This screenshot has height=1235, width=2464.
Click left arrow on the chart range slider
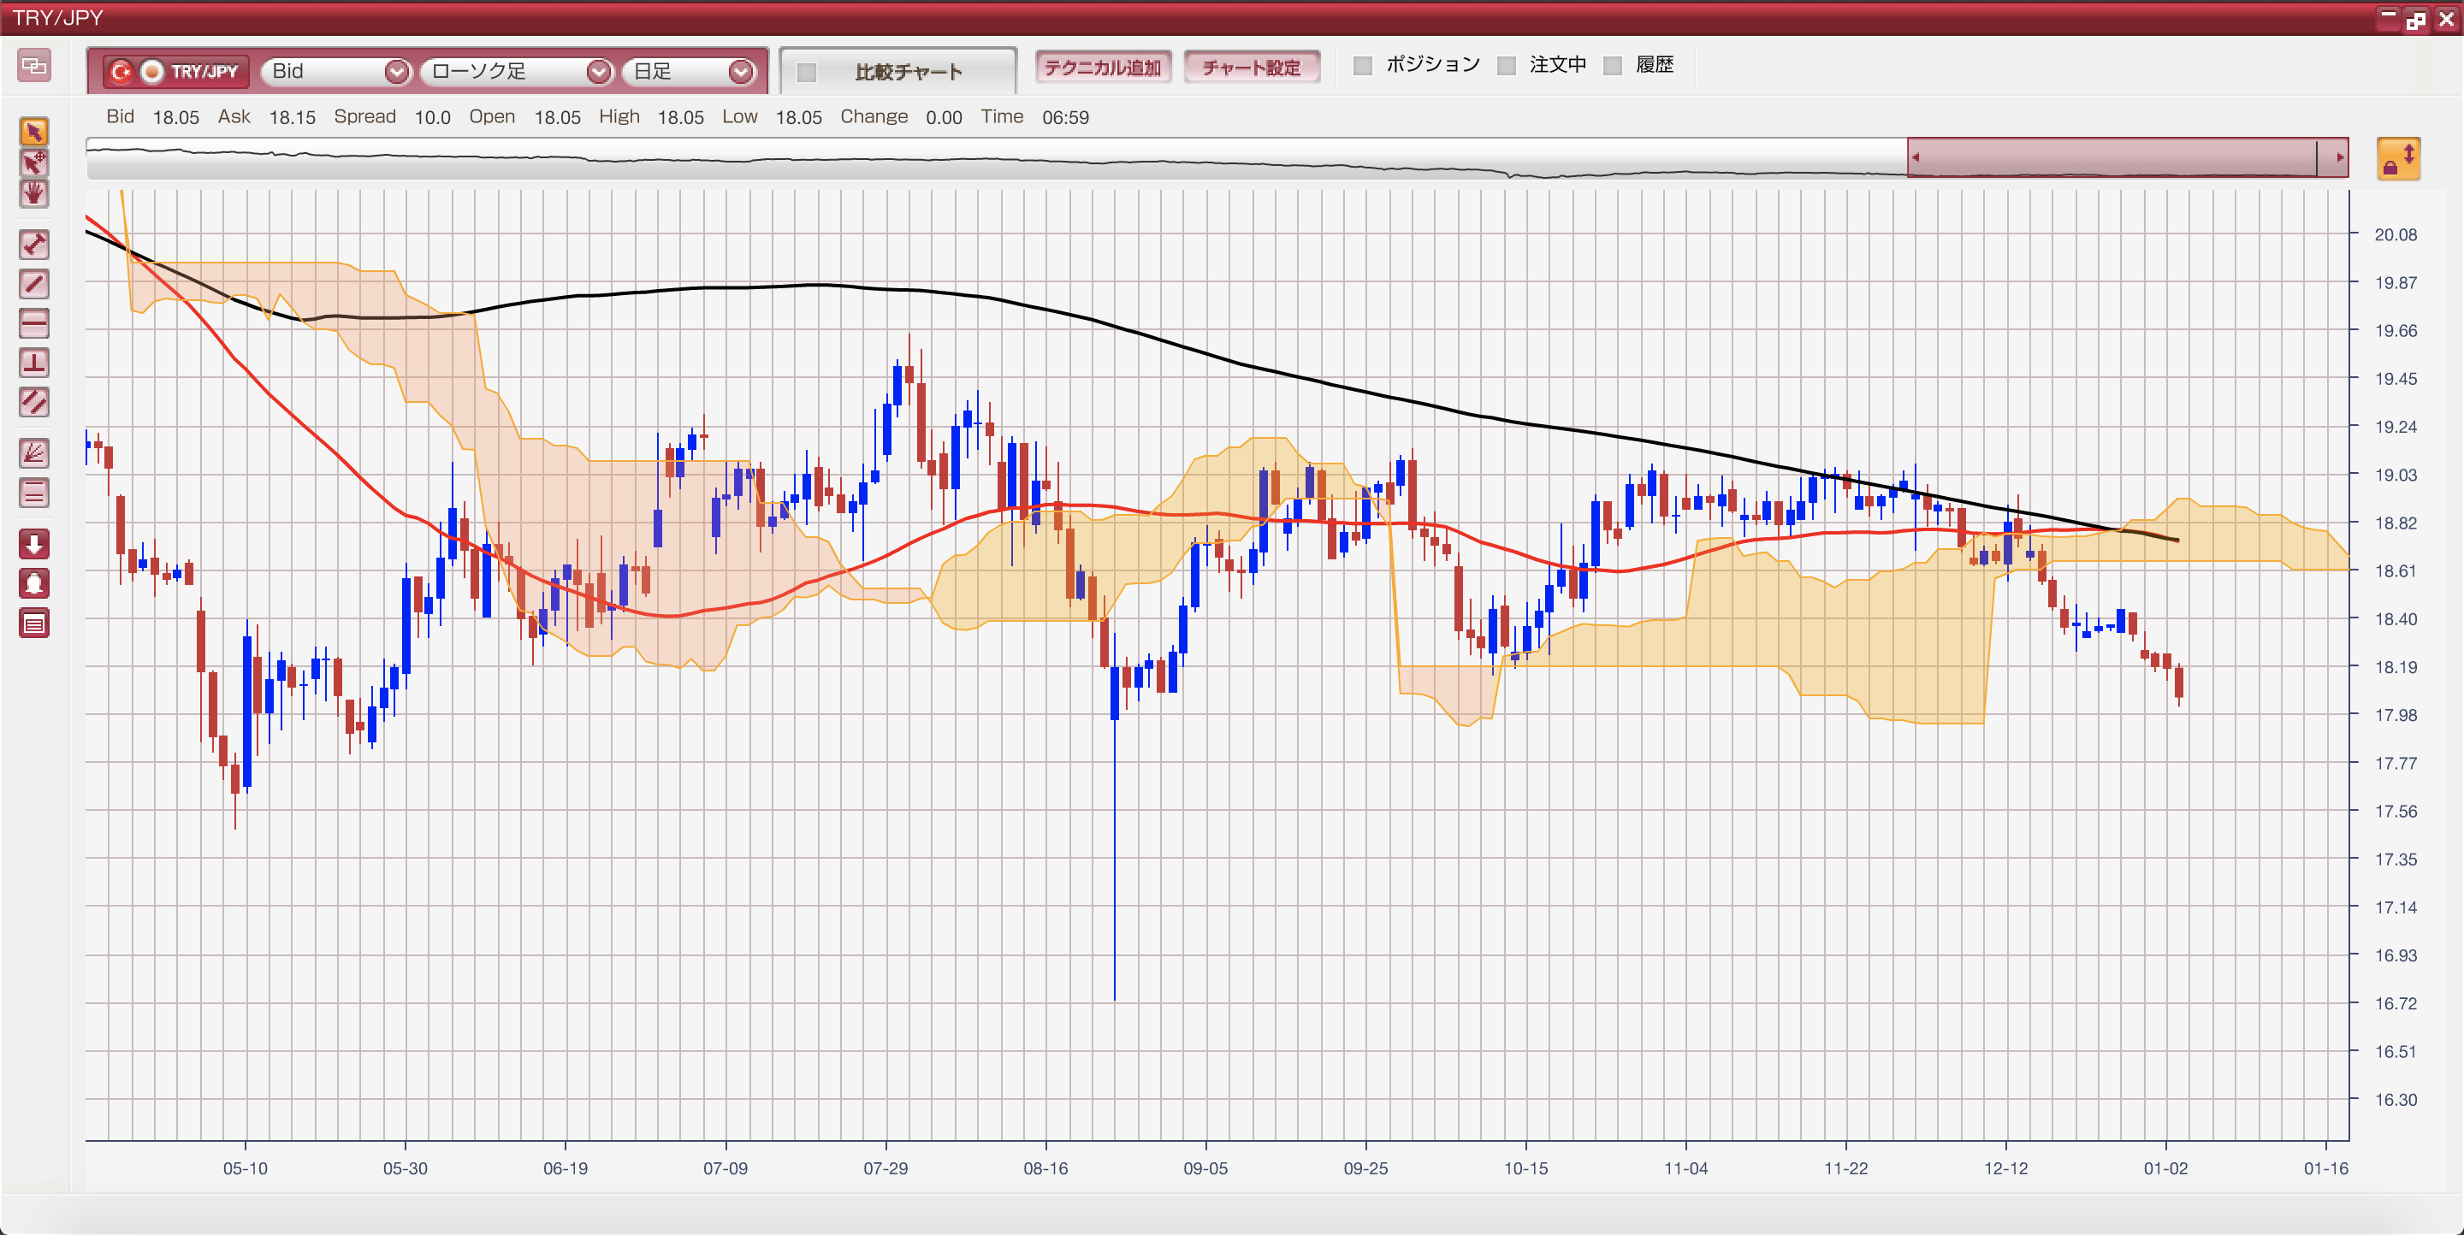1916,157
